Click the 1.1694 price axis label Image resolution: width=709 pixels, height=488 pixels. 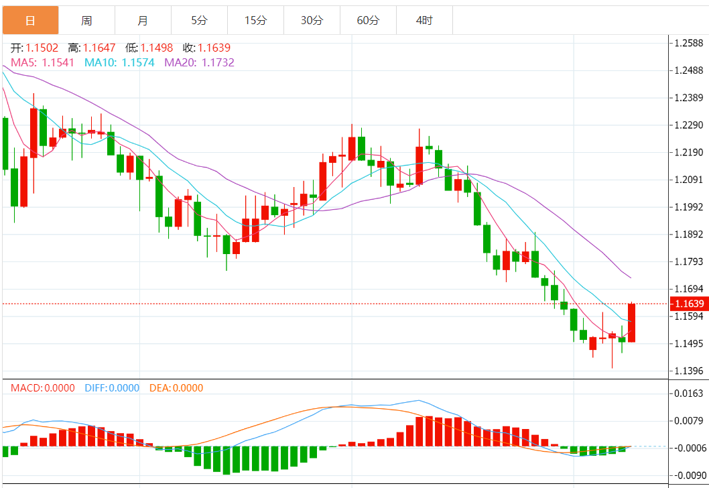[x=689, y=289]
